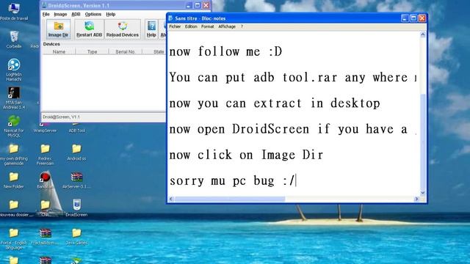Open the ADB menu in DroidScreen
Viewport: 470px width, 264px height.
click(76, 14)
